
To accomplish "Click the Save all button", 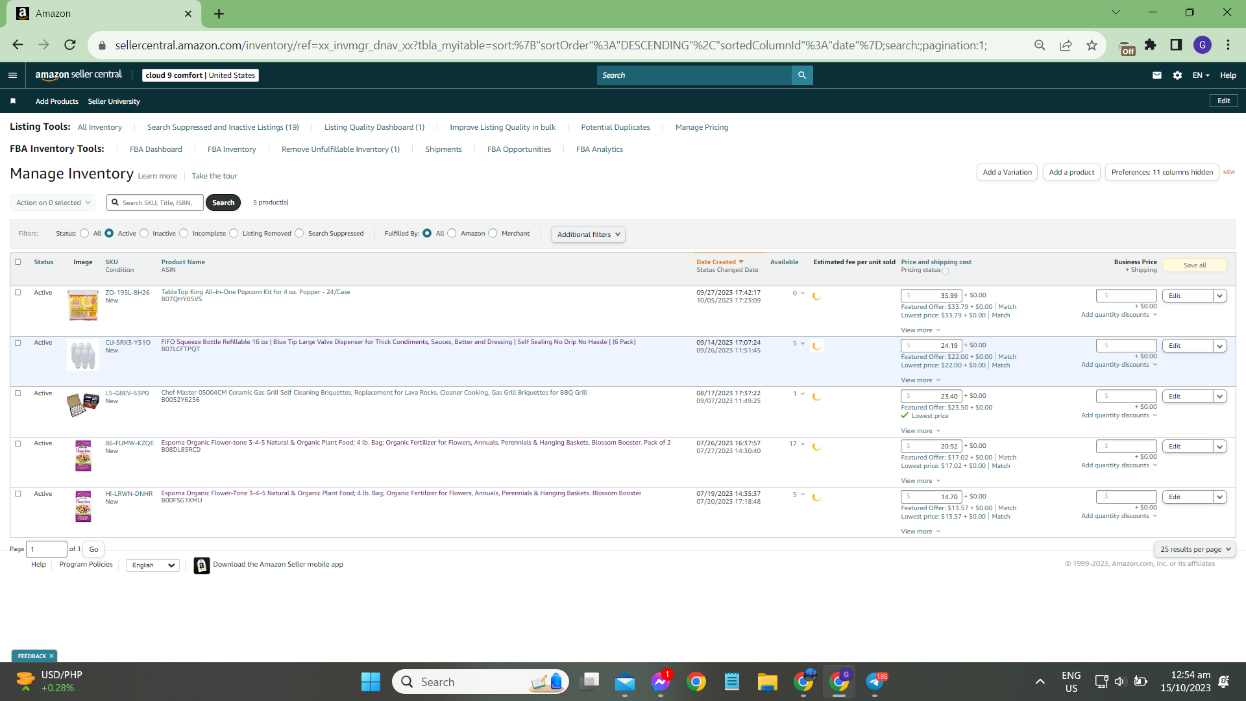I will 1195,265.
